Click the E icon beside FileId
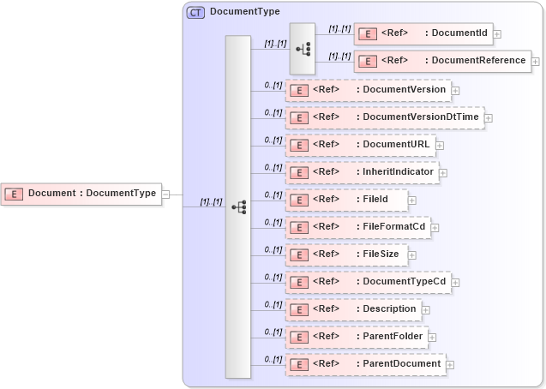This screenshot has width=546, height=389. tap(299, 200)
